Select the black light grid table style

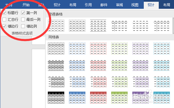[56, 48]
